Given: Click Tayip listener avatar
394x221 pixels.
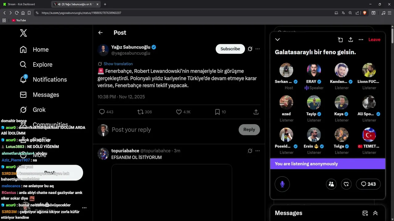Looking at the screenshot, I should point(314,103).
